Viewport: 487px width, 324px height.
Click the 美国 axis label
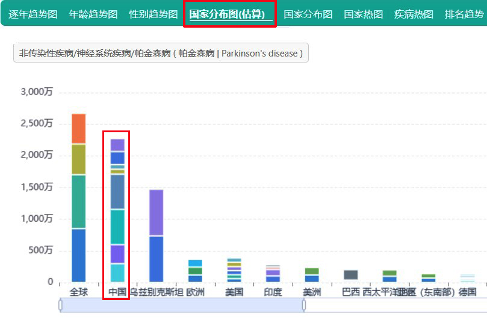pos(234,292)
